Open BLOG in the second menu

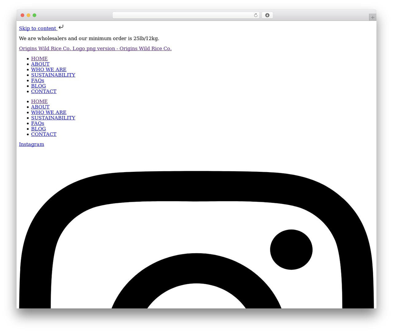(x=38, y=129)
